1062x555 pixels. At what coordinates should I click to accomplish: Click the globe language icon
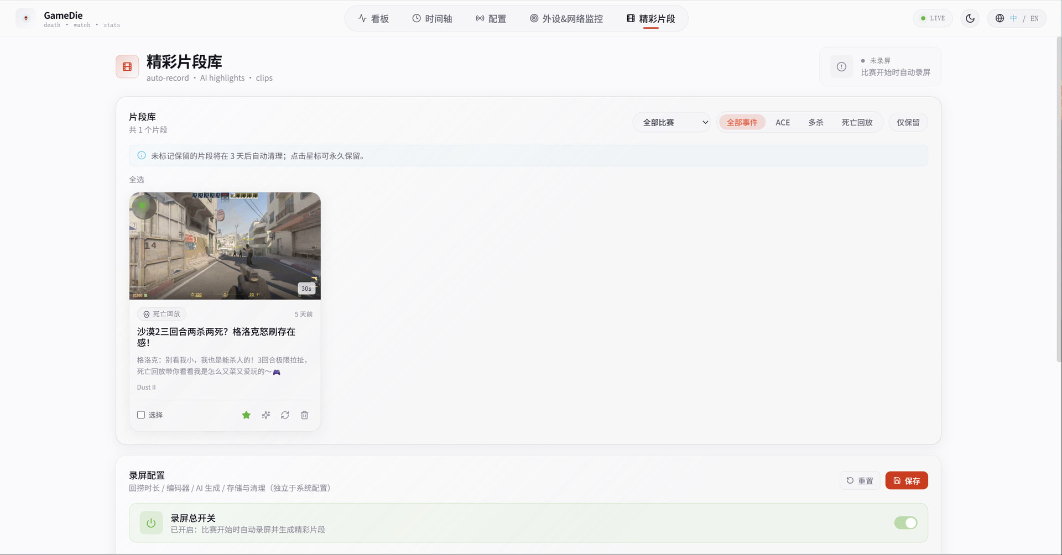[999, 18]
